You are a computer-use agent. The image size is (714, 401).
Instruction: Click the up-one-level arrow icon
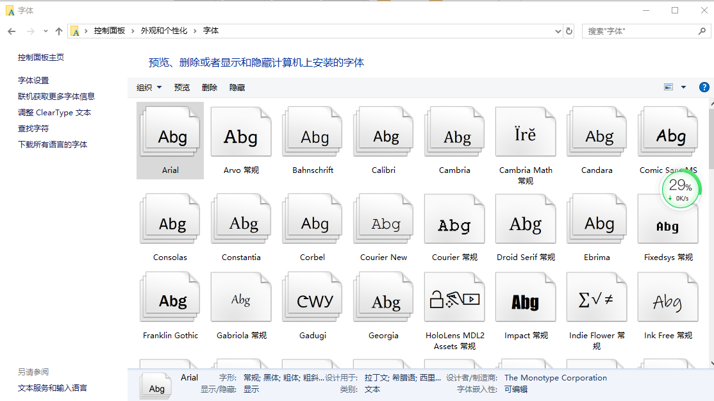point(58,30)
